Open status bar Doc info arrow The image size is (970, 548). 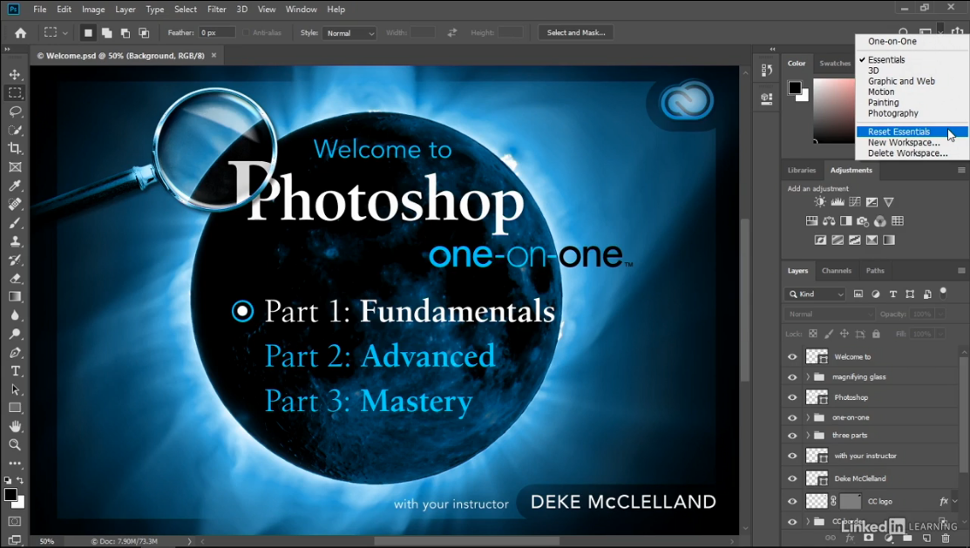click(189, 541)
